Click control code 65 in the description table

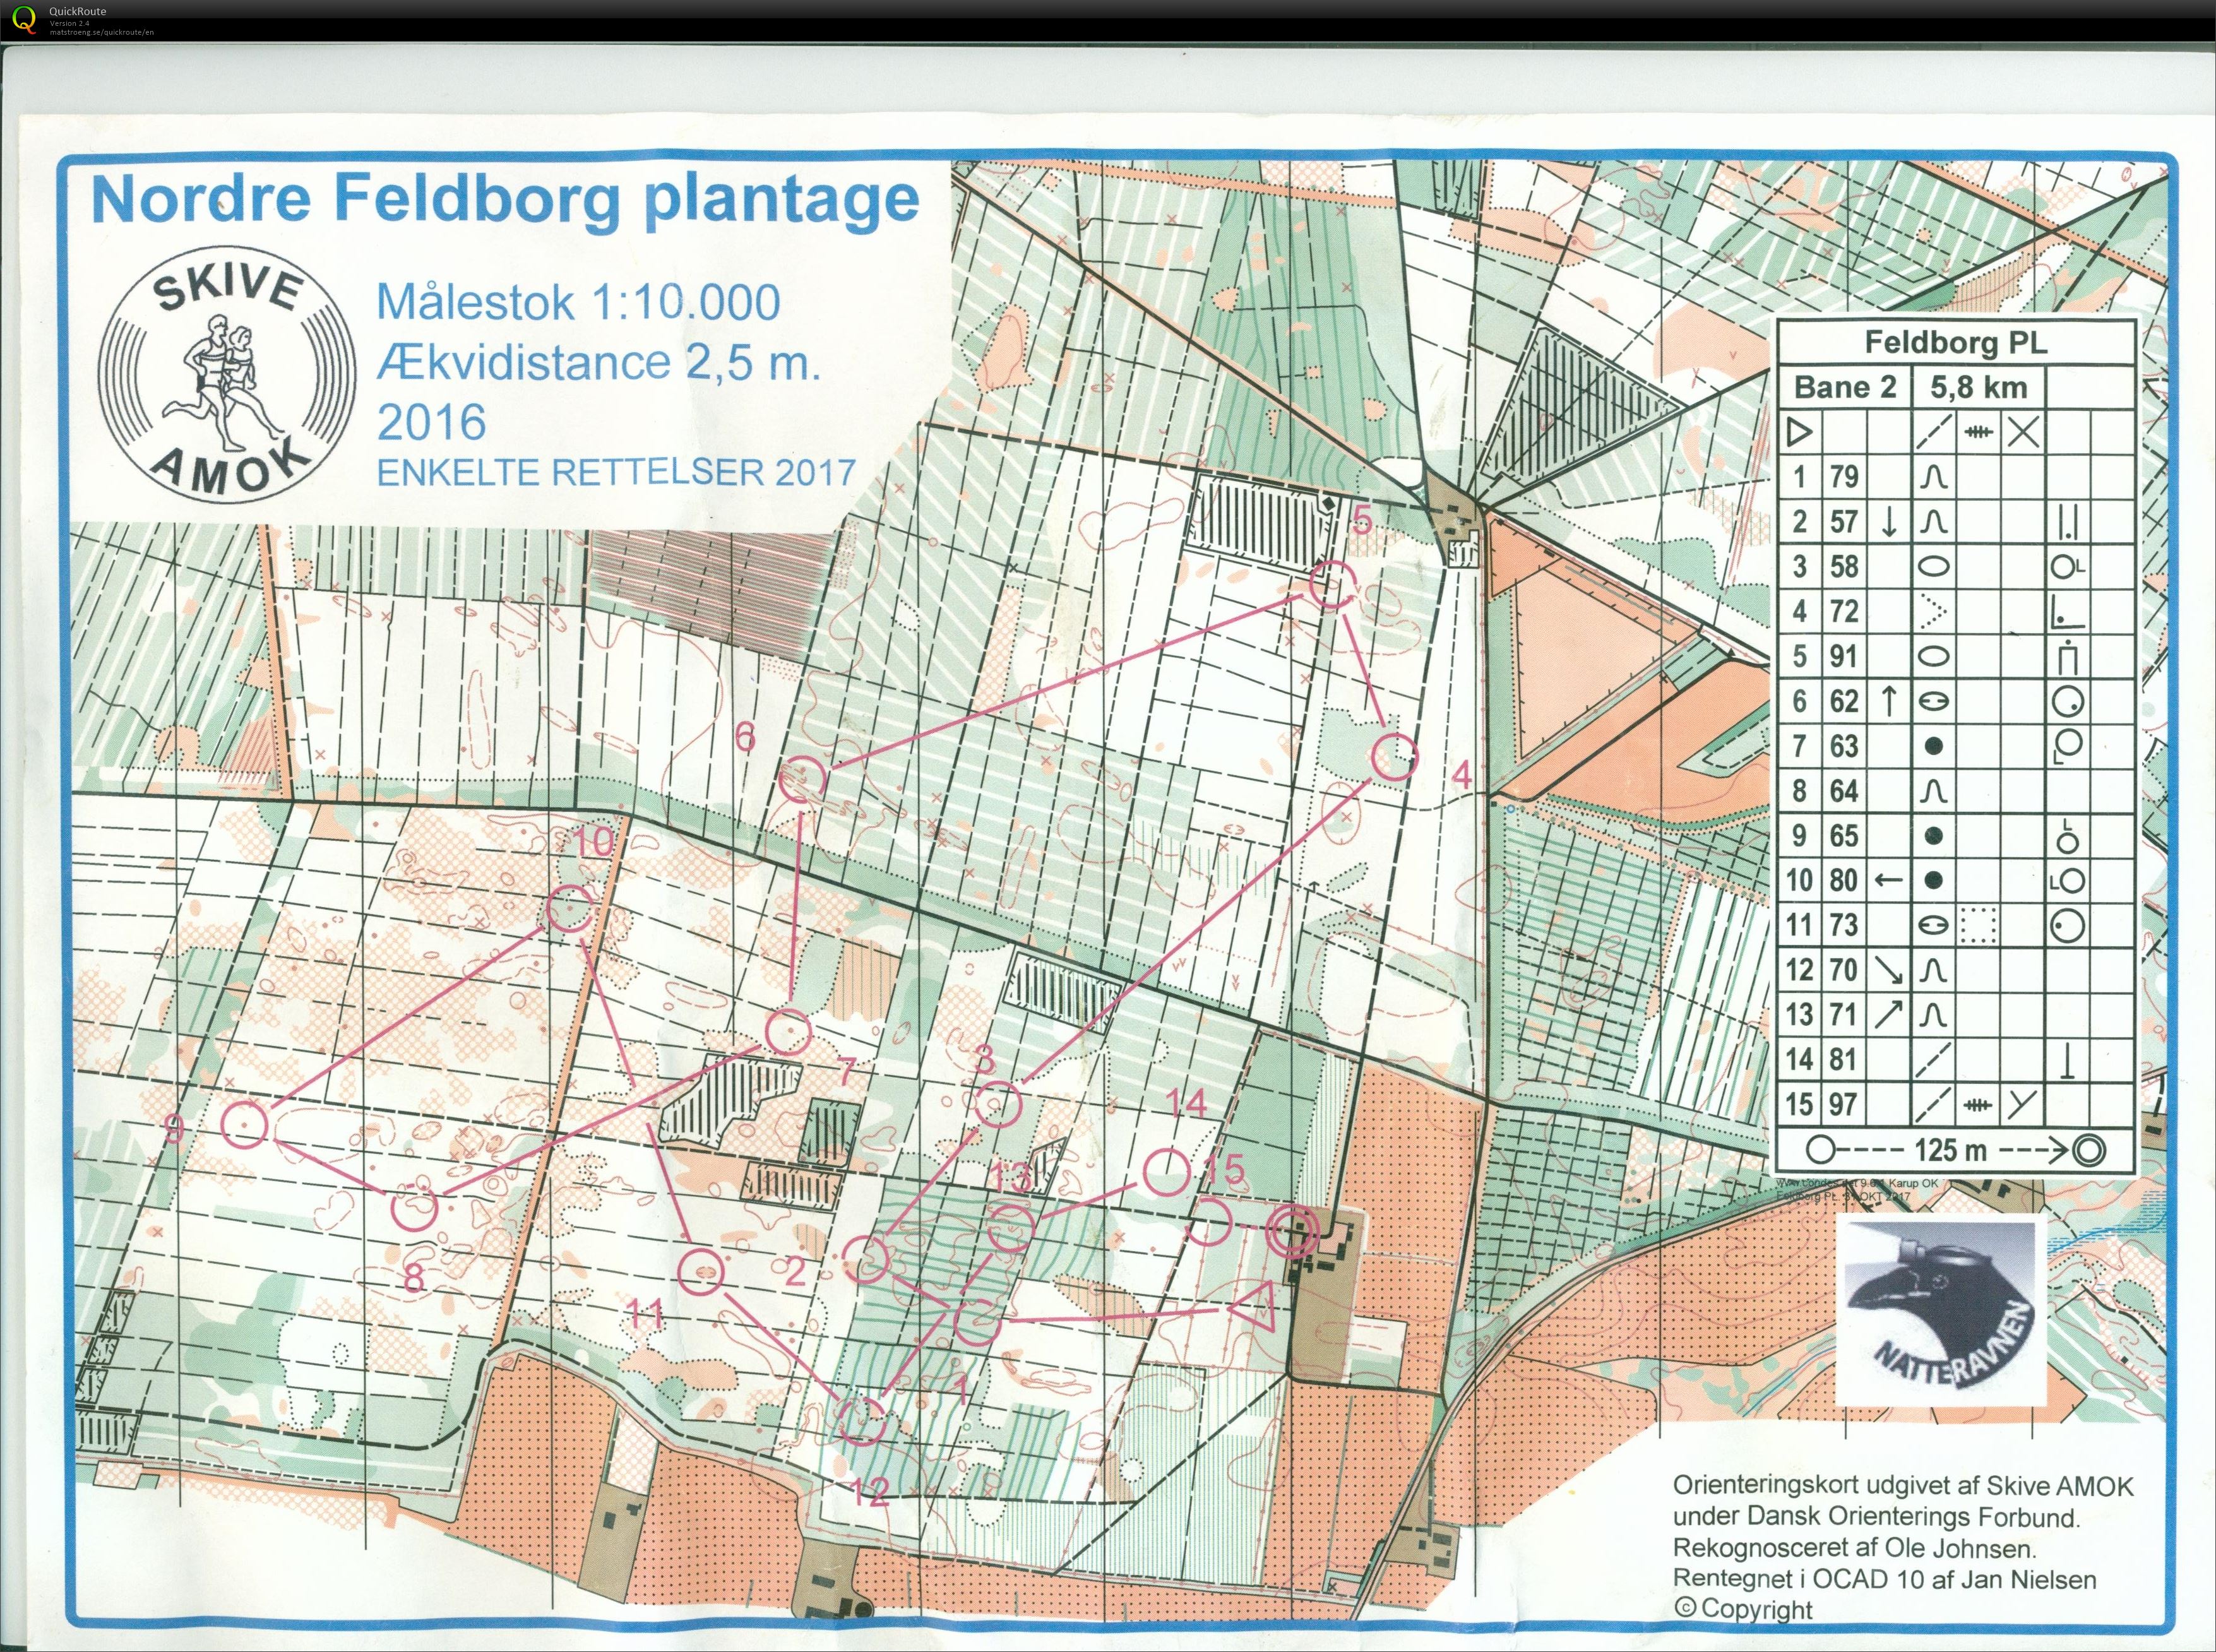[1844, 835]
